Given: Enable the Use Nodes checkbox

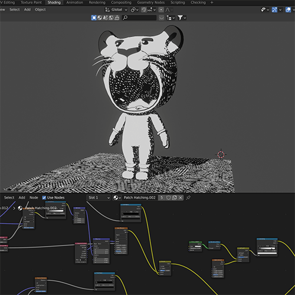Looking at the screenshot, I should [44, 198].
